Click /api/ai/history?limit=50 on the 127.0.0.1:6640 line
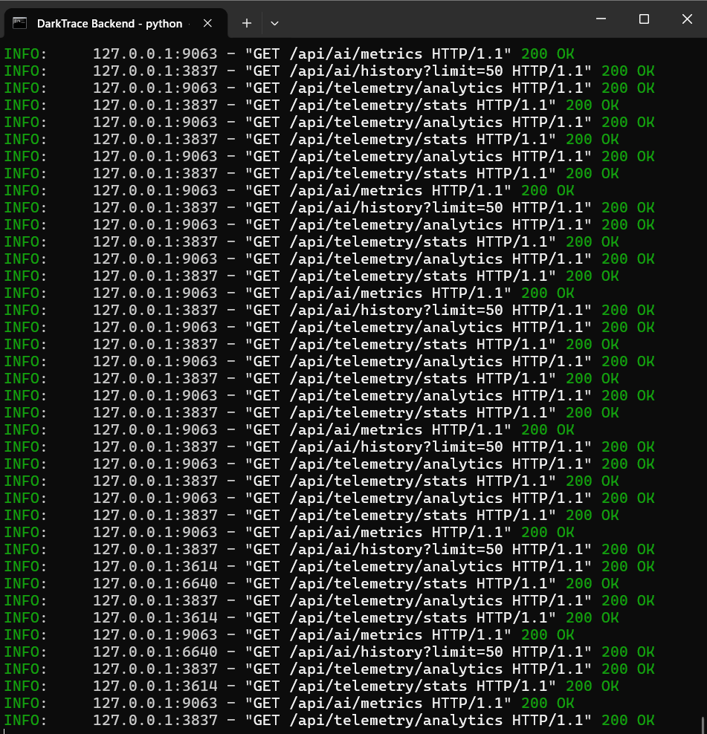This screenshot has height=734, width=707. pyautogui.click(x=396, y=652)
